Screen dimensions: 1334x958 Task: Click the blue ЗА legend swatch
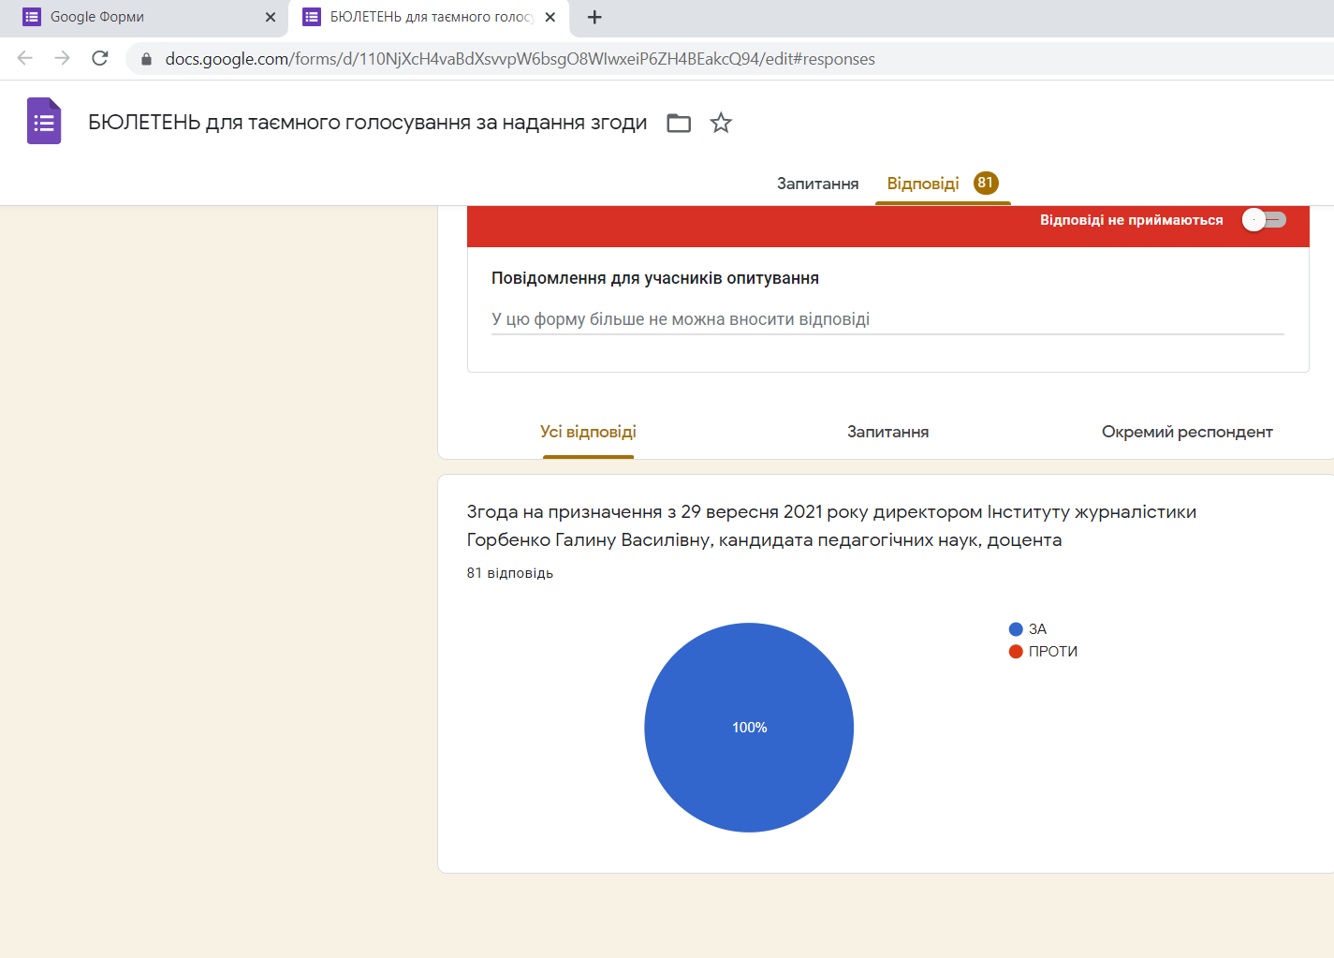pyautogui.click(x=1016, y=629)
